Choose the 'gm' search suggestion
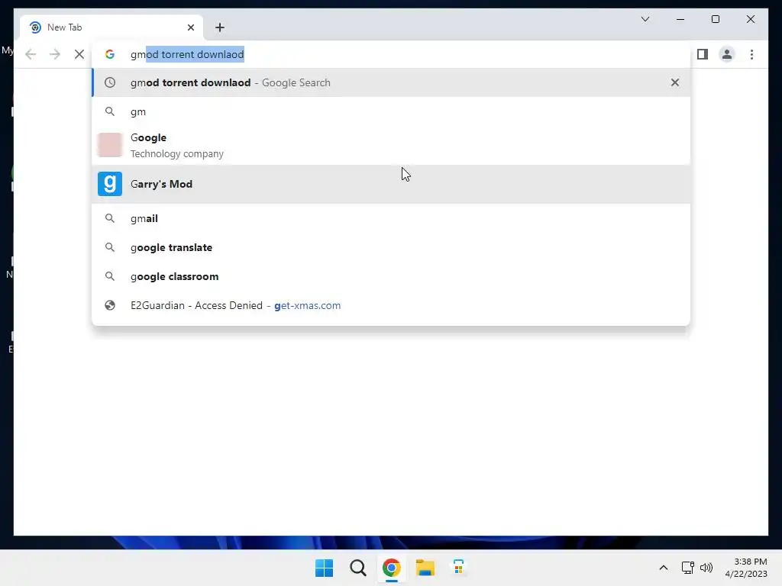 (x=391, y=111)
